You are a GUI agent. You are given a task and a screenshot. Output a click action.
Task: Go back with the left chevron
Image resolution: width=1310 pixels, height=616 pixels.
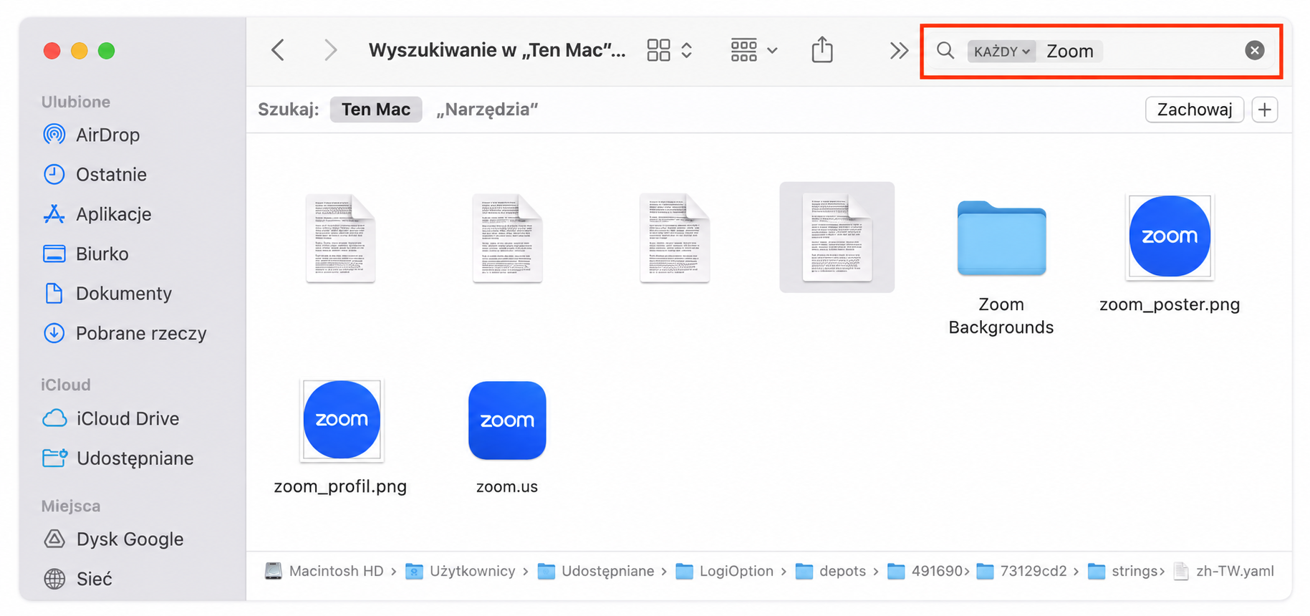(279, 50)
